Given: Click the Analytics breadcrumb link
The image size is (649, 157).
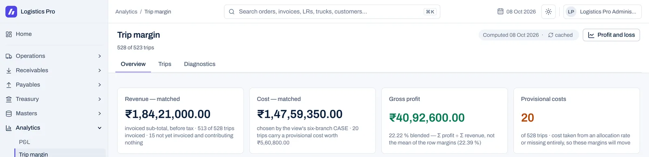Looking at the screenshot, I should click(x=126, y=12).
